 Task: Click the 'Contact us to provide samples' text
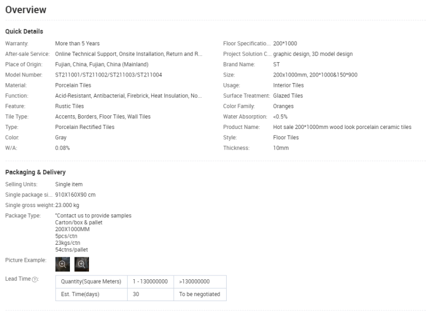(x=93, y=216)
